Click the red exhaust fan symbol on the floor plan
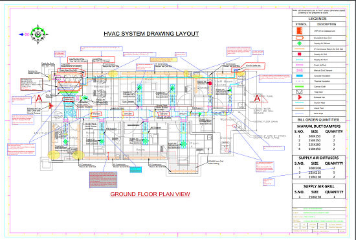 pos(50,106)
